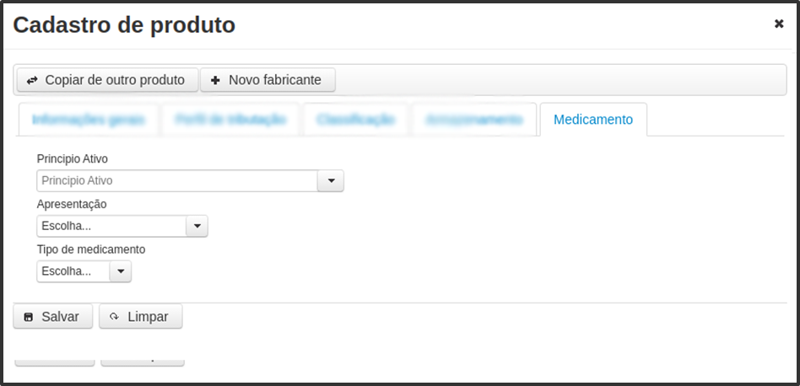This screenshot has width=800, height=386.
Task: Clear the form with Limpar
Action: (x=141, y=317)
